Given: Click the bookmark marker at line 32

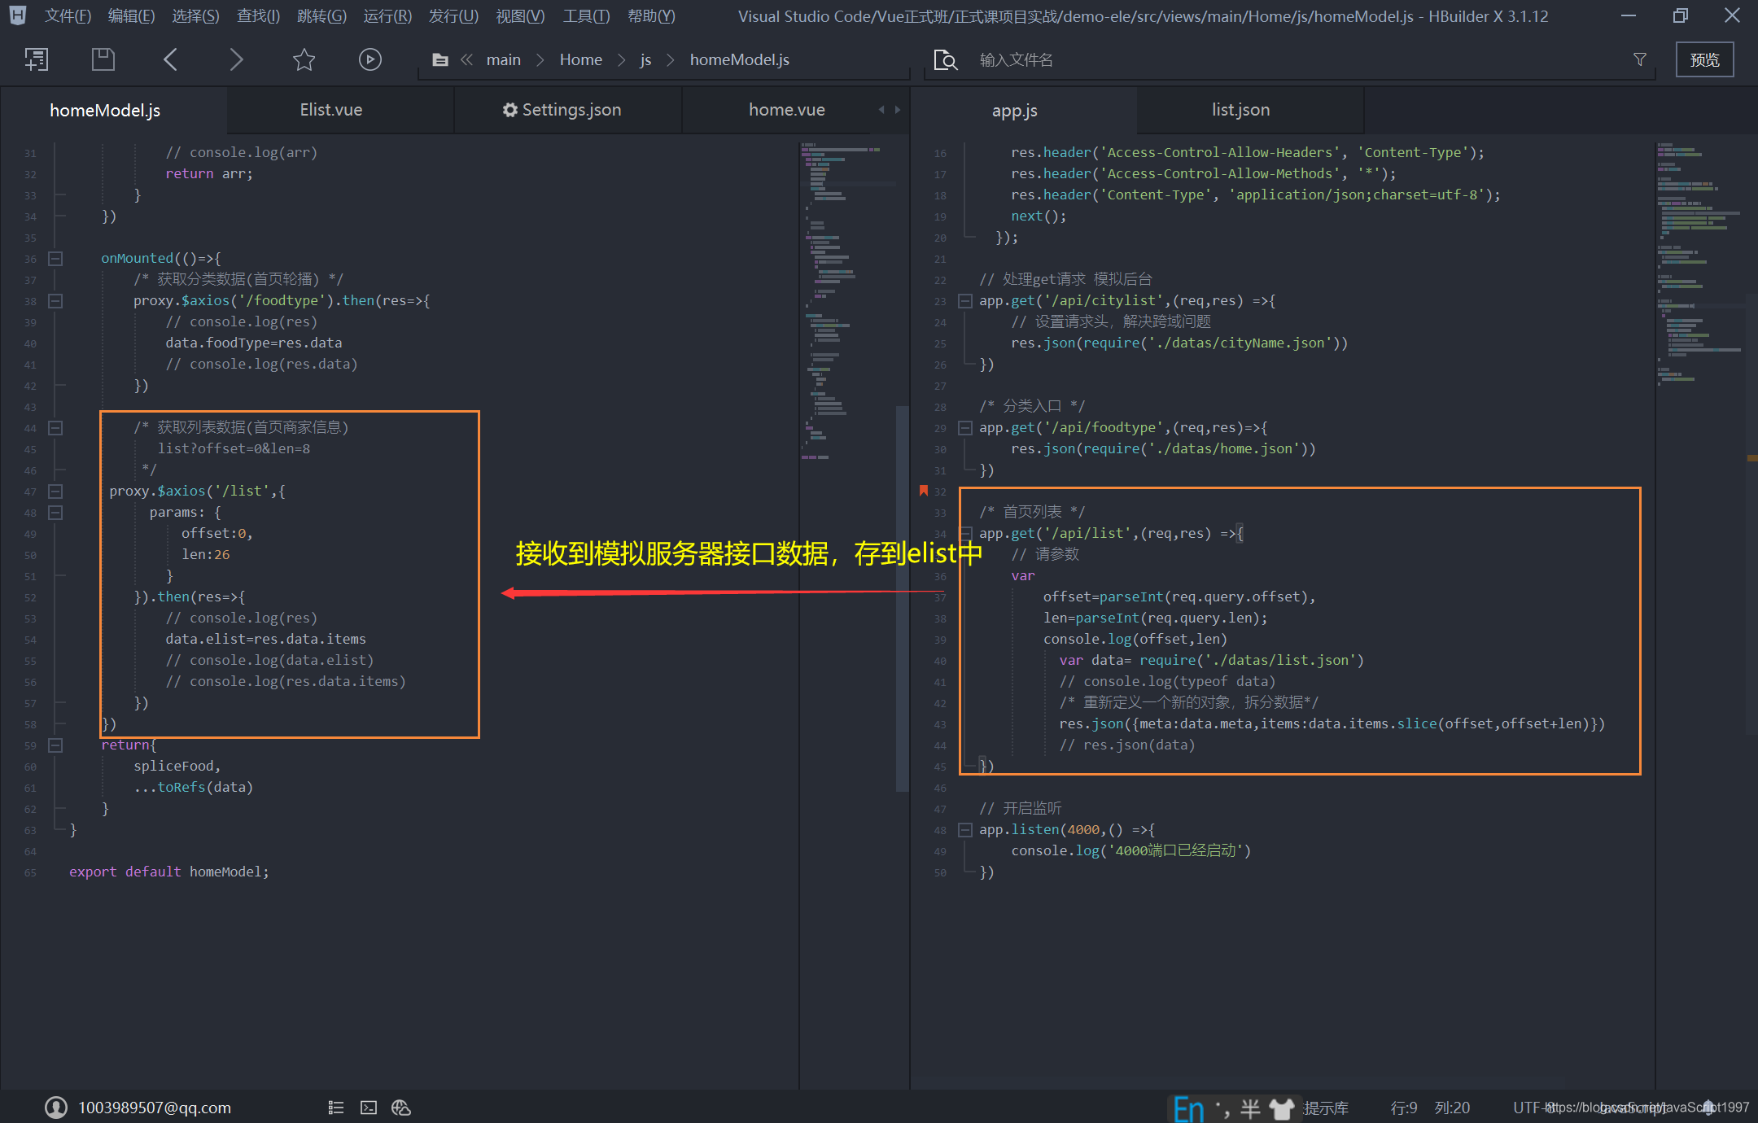Looking at the screenshot, I should [923, 491].
